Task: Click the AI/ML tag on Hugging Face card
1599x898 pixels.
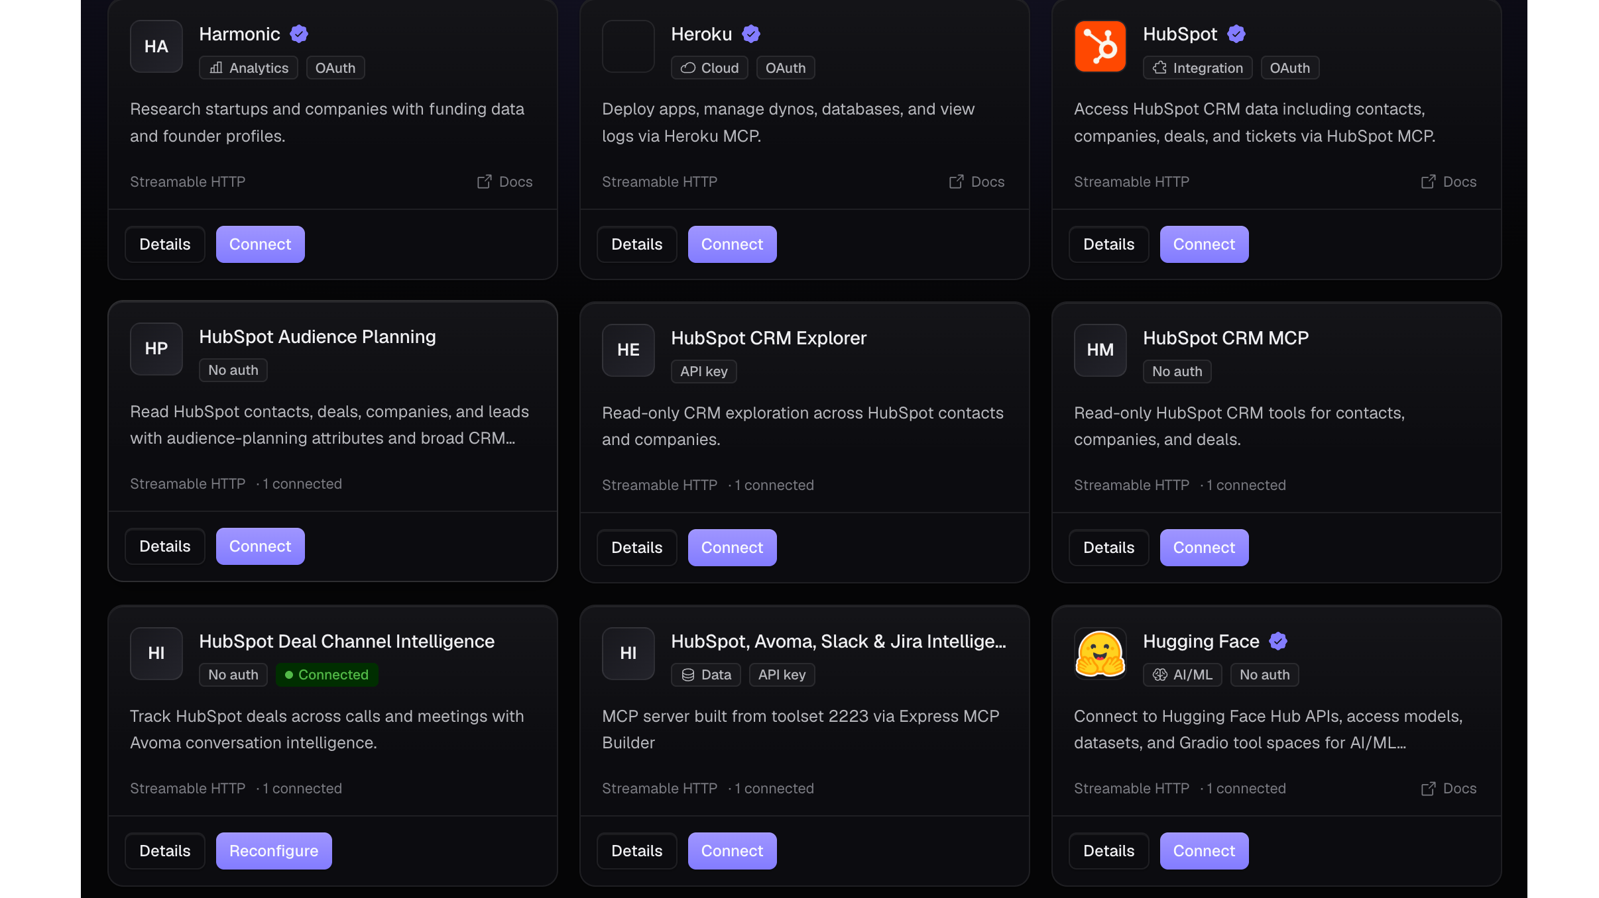Action: point(1183,675)
